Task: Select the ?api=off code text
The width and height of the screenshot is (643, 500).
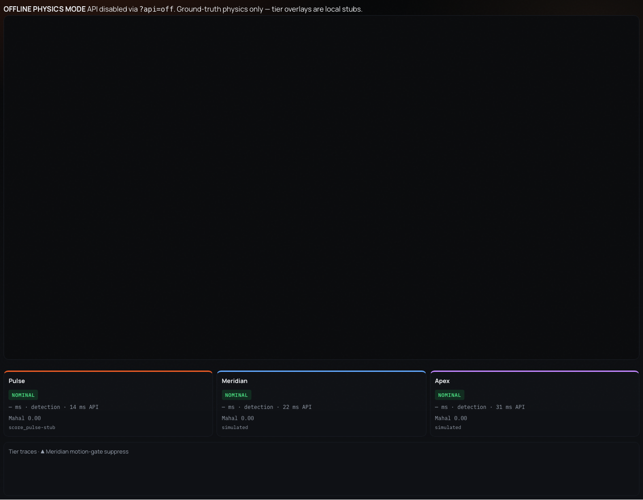Action: tap(156, 9)
